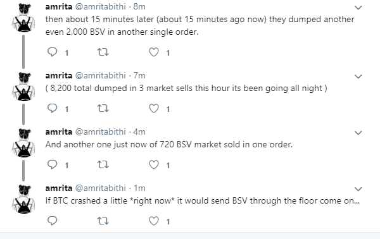Retweet the 720 BSV market sold tweet
Viewport: 380px width, 239px height.
[103, 164]
